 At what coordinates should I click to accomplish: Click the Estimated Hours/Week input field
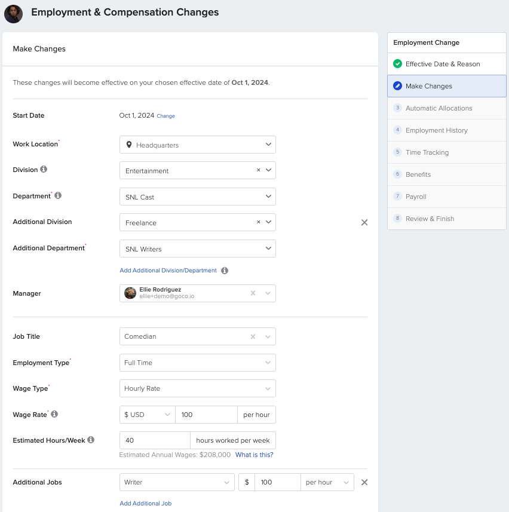pos(155,440)
